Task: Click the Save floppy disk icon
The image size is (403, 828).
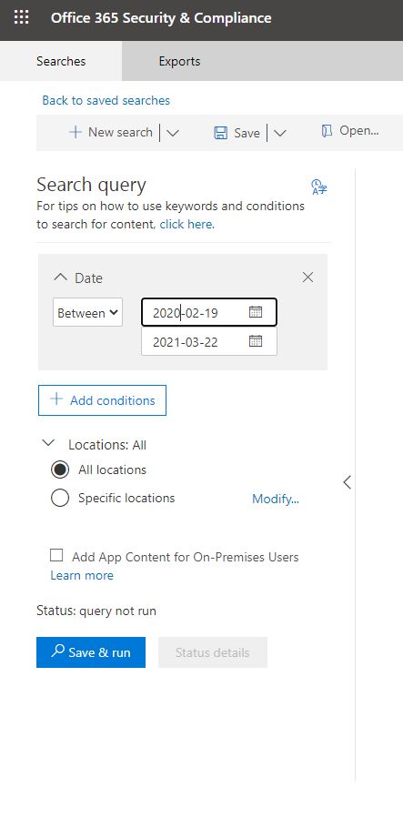Action: coord(220,133)
